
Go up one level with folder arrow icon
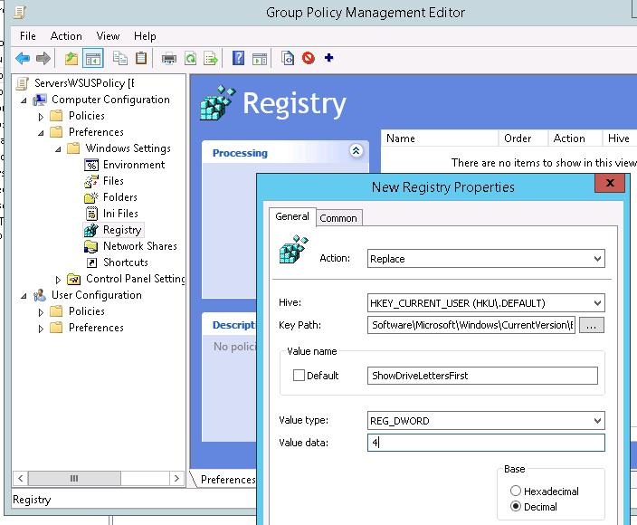[x=71, y=59]
